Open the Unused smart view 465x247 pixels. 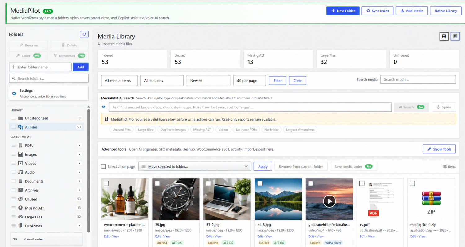pyautogui.click(x=46, y=199)
